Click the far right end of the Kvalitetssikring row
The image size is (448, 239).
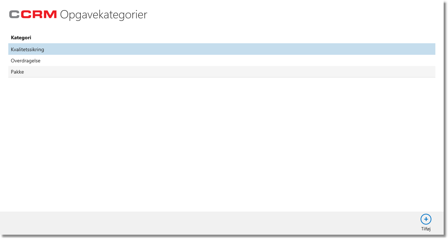pyautogui.click(x=430, y=49)
